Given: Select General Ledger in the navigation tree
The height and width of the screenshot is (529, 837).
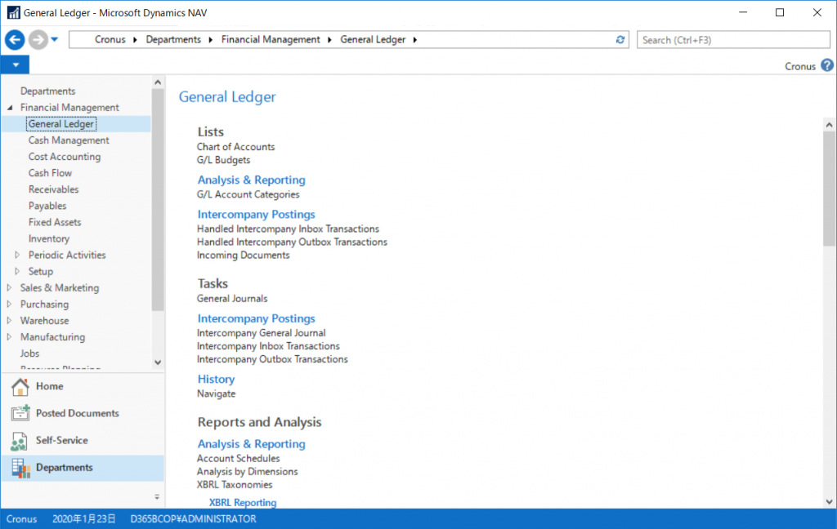Looking at the screenshot, I should coord(60,124).
